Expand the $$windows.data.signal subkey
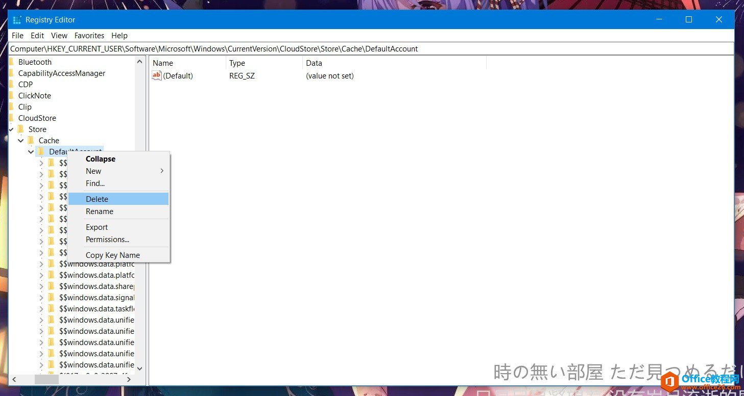The height and width of the screenshot is (396, 744). click(x=41, y=297)
